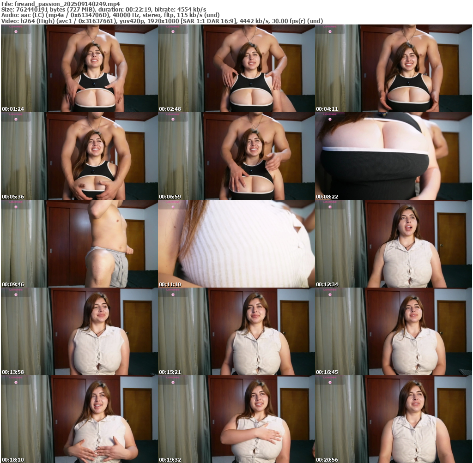The width and height of the screenshot is (473, 463).
Task: Click the thumbnail timestamped 00:01:24
Action: click(79, 68)
